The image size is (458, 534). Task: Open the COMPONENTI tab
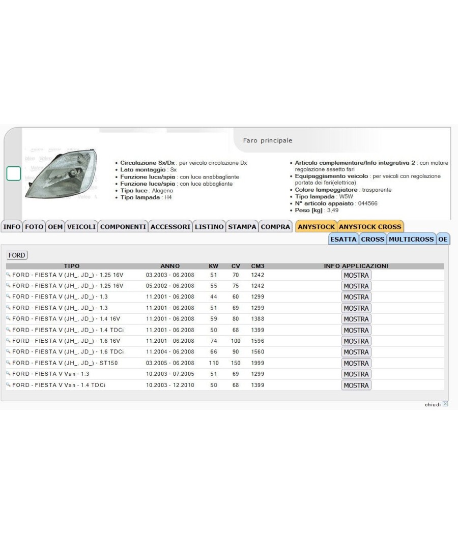(123, 227)
